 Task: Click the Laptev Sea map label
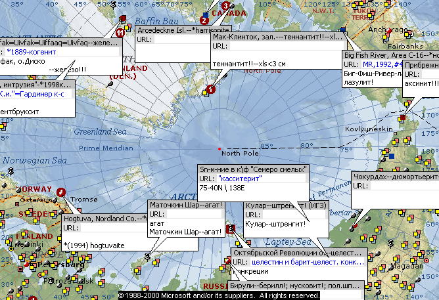click(x=288, y=242)
